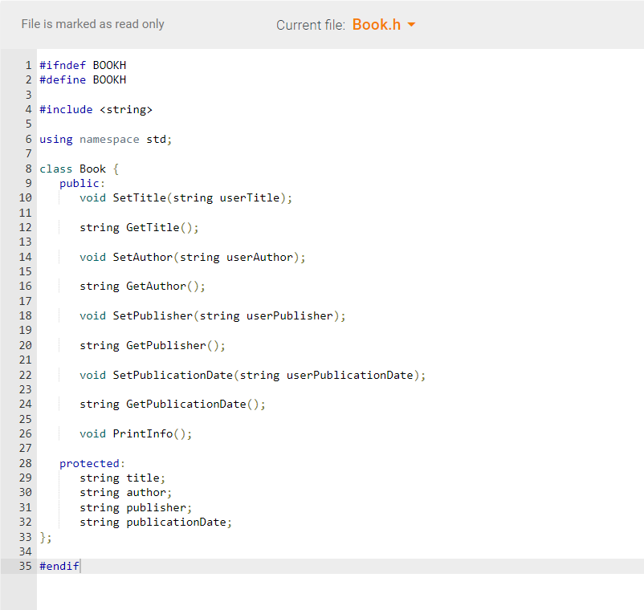Click the 'string GetPublisher();' line
Viewport: 644px width, 610px height.
pyautogui.click(x=153, y=345)
